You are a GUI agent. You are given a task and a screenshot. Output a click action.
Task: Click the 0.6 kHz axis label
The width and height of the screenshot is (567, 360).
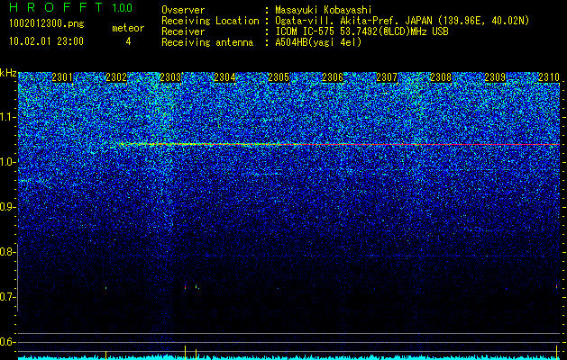8,342
